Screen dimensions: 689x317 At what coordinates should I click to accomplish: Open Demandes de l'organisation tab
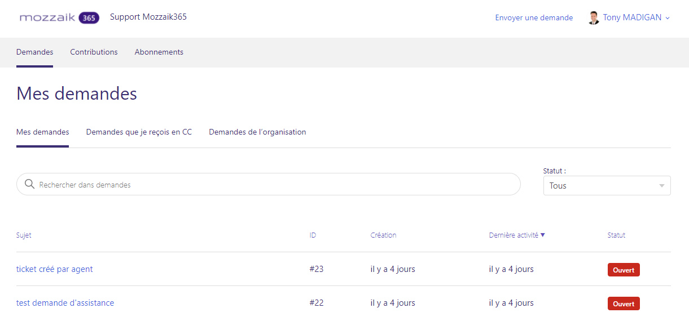[x=257, y=132]
